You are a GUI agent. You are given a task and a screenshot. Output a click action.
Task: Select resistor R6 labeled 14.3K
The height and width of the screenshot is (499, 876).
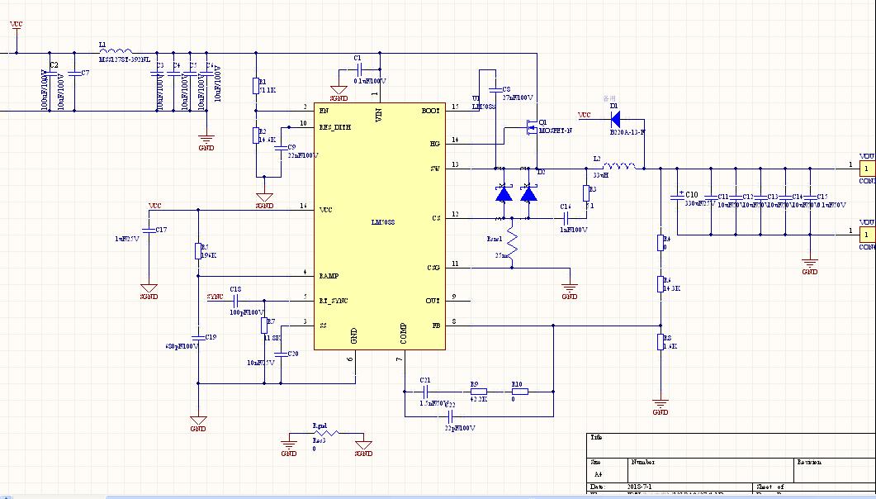661,284
